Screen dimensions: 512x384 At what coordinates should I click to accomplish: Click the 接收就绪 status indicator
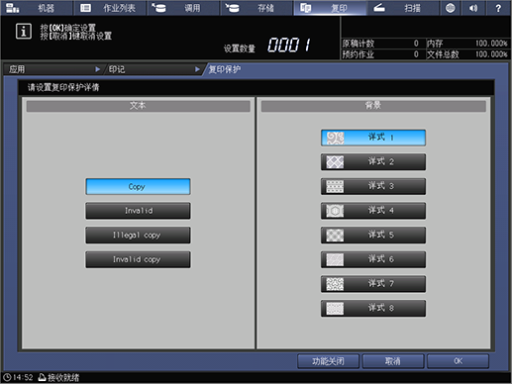click(x=58, y=377)
